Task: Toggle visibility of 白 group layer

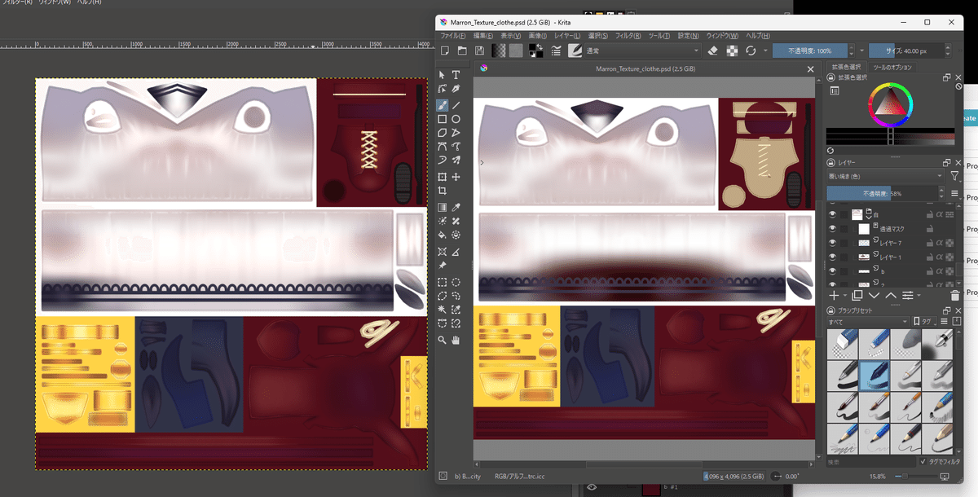Action: click(x=833, y=214)
